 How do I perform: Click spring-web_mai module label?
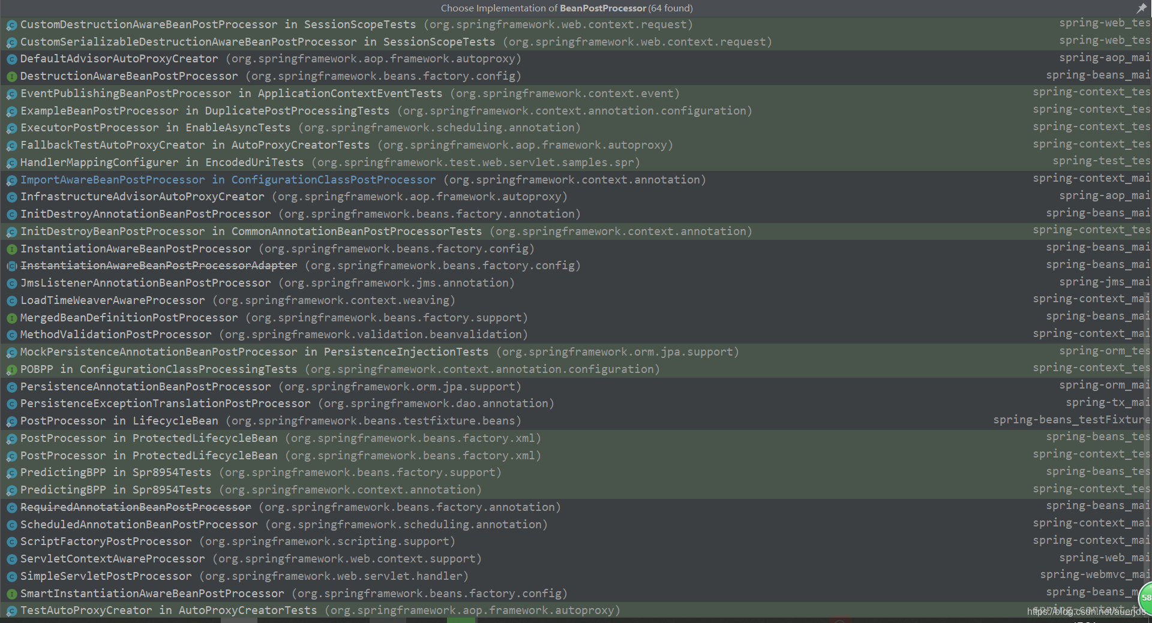pos(1105,558)
